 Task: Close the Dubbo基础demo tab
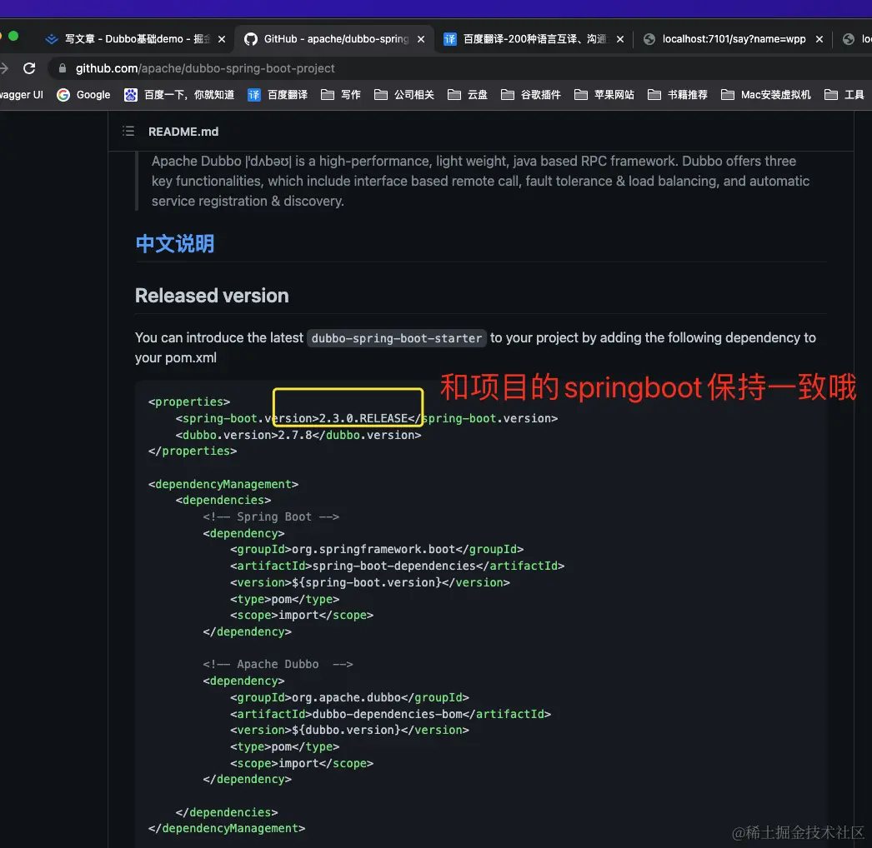pos(222,39)
